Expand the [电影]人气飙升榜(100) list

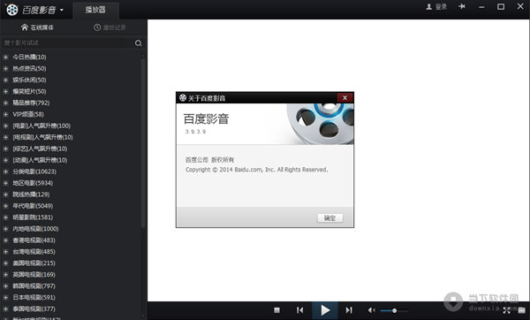click(x=5, y=126)
